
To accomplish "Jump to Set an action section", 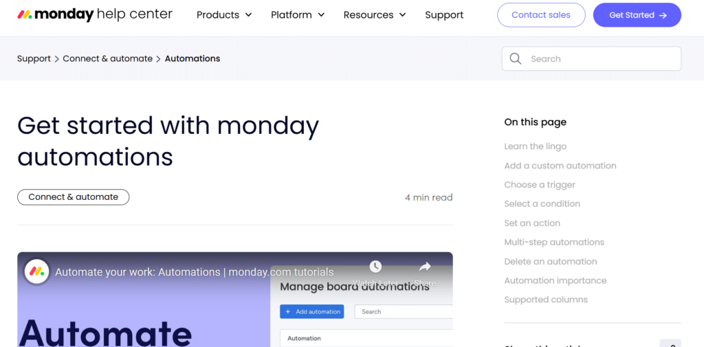I will (x=532, y=223).
